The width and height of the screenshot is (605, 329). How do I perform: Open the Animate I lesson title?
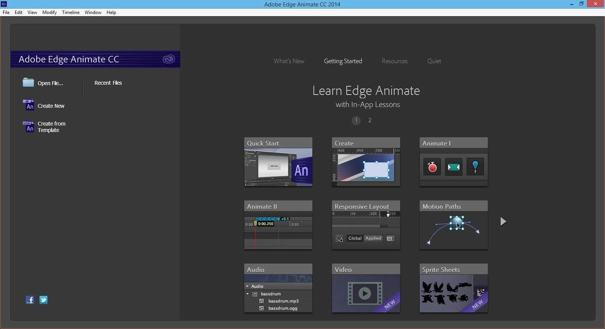(436, 143)
